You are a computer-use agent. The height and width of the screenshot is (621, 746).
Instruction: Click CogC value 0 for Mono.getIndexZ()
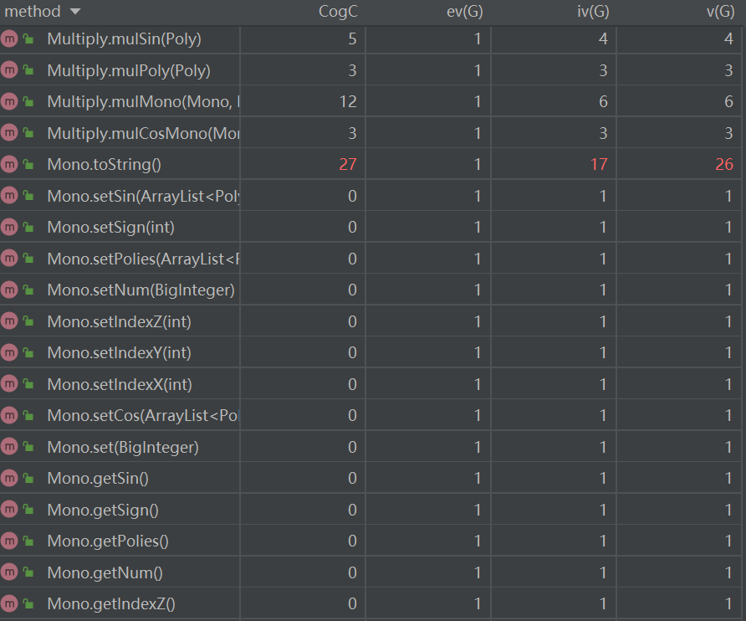click(353, 604)
